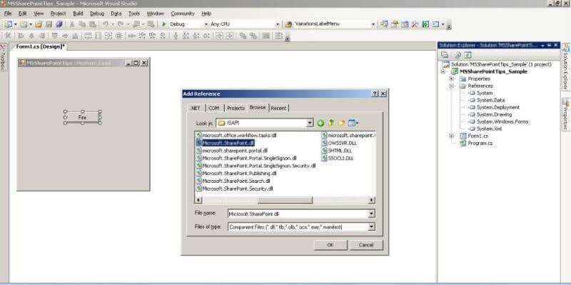Open the Start Page toolbar icon
The height and width of the screenshot is (285, 571).
[x=425, y=24]
